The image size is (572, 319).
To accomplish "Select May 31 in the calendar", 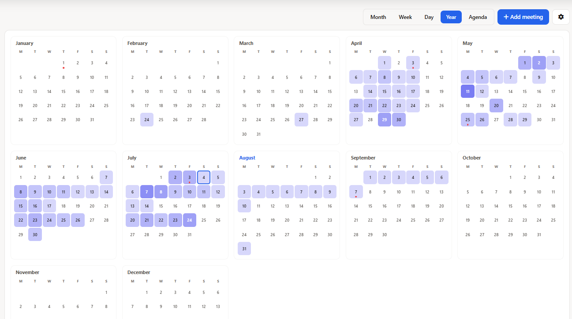I will click(553, 120).
